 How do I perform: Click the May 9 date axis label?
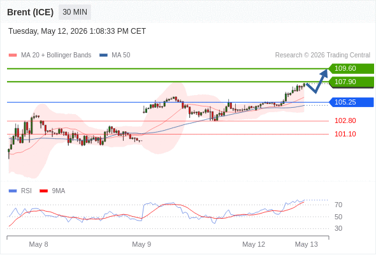coord(141,244)
